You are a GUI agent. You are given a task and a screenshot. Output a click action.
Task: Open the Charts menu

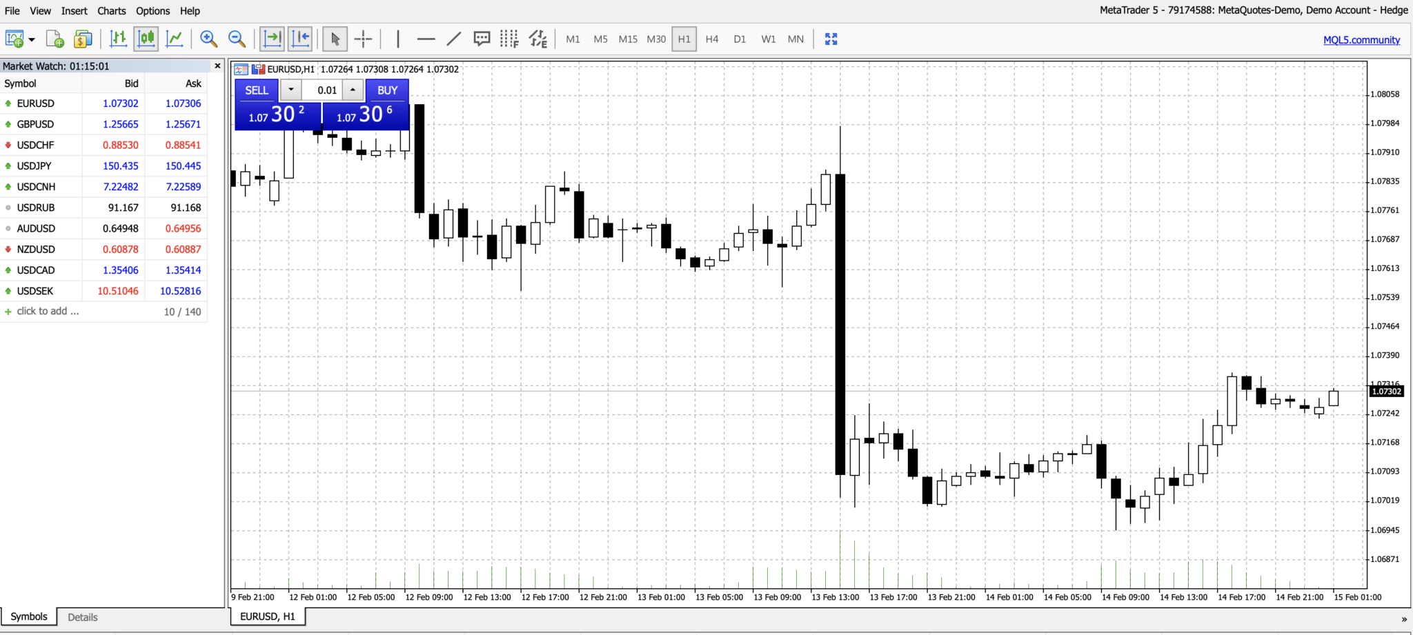(x=112, y=11)
